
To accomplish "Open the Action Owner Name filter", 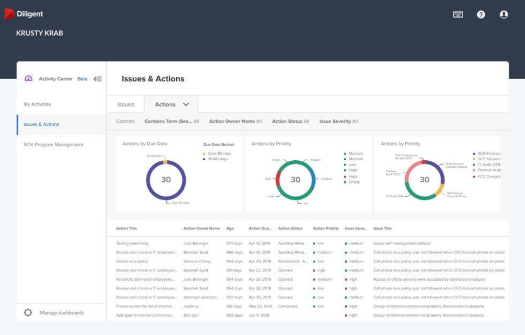I will pyautogui.click(x=235, y=121).
